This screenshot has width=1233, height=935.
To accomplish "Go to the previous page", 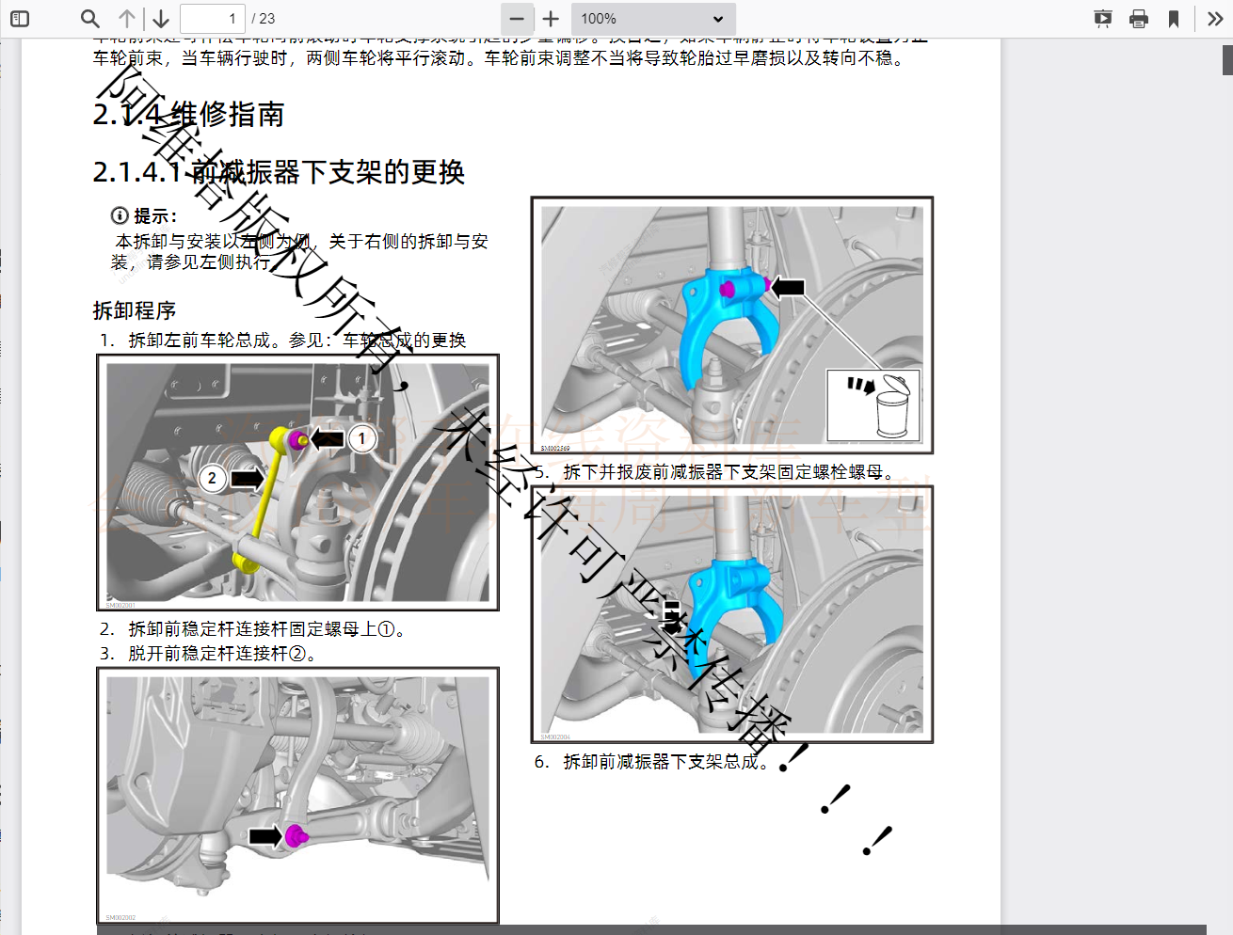I will click(126, 18).
